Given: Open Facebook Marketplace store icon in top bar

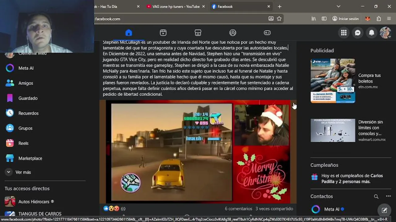Looking at the screenshot, I should tap(198, 33).
